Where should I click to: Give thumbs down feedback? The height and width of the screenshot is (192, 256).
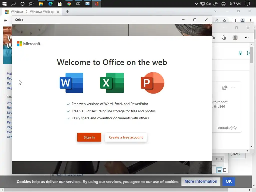pyautogui.click(x=235, y=128)
